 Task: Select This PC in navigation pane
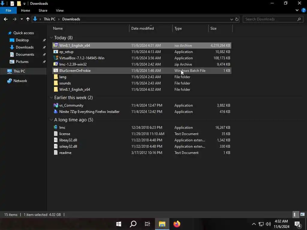[23, 71]
